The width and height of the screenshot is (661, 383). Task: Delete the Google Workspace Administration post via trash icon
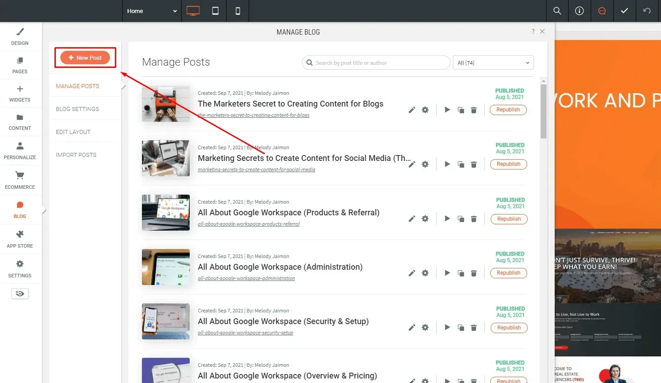click(474, 273)
